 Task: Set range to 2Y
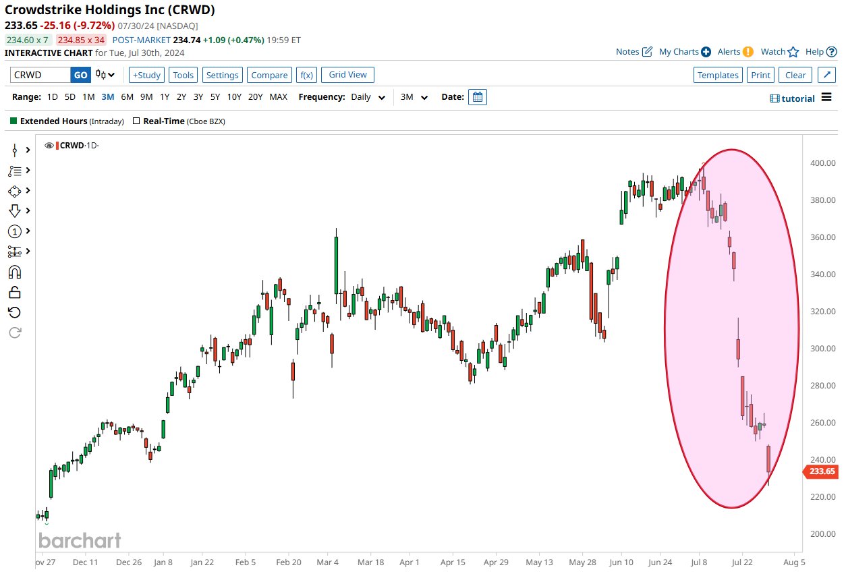[181, 97]
